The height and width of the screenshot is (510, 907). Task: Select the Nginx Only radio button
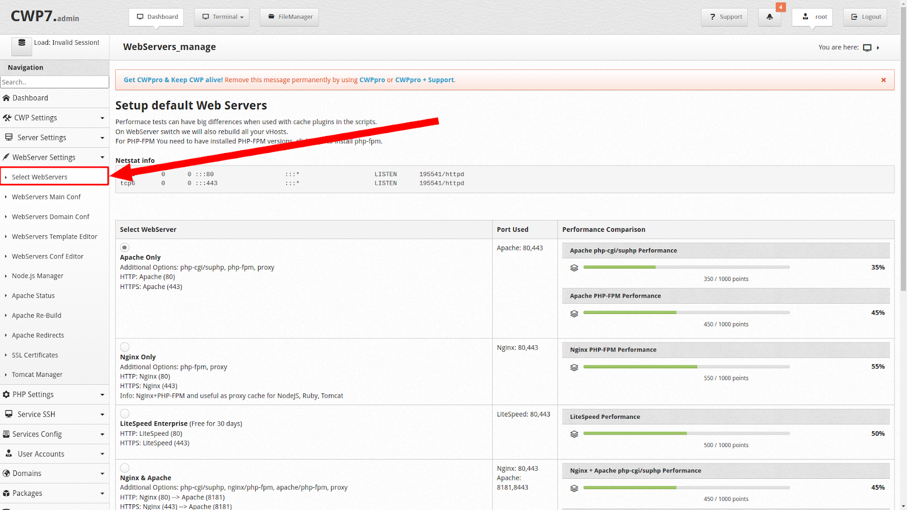pos(125,347)
